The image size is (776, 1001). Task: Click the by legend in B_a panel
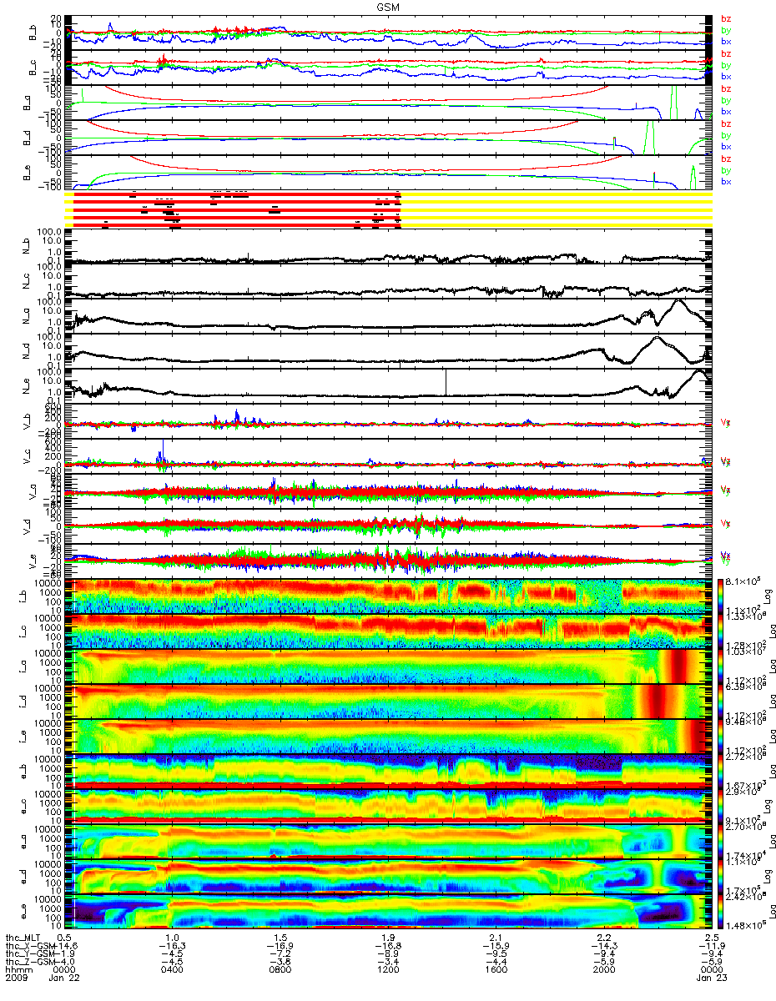tap(726, 100)
